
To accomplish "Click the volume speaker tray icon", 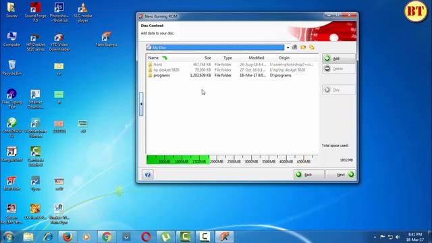I will [x=398, y=237].
